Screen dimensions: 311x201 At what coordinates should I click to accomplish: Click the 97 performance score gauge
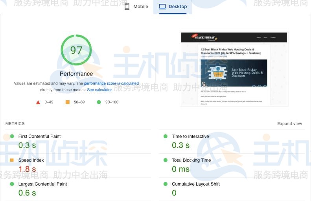(76, 50)
